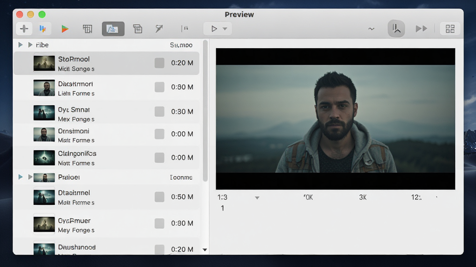
Task: Select the arrow pen tool icon
Action: [x=159, y=29]
